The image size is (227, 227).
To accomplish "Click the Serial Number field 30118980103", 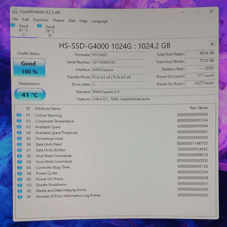I will (x=118, y=62).
